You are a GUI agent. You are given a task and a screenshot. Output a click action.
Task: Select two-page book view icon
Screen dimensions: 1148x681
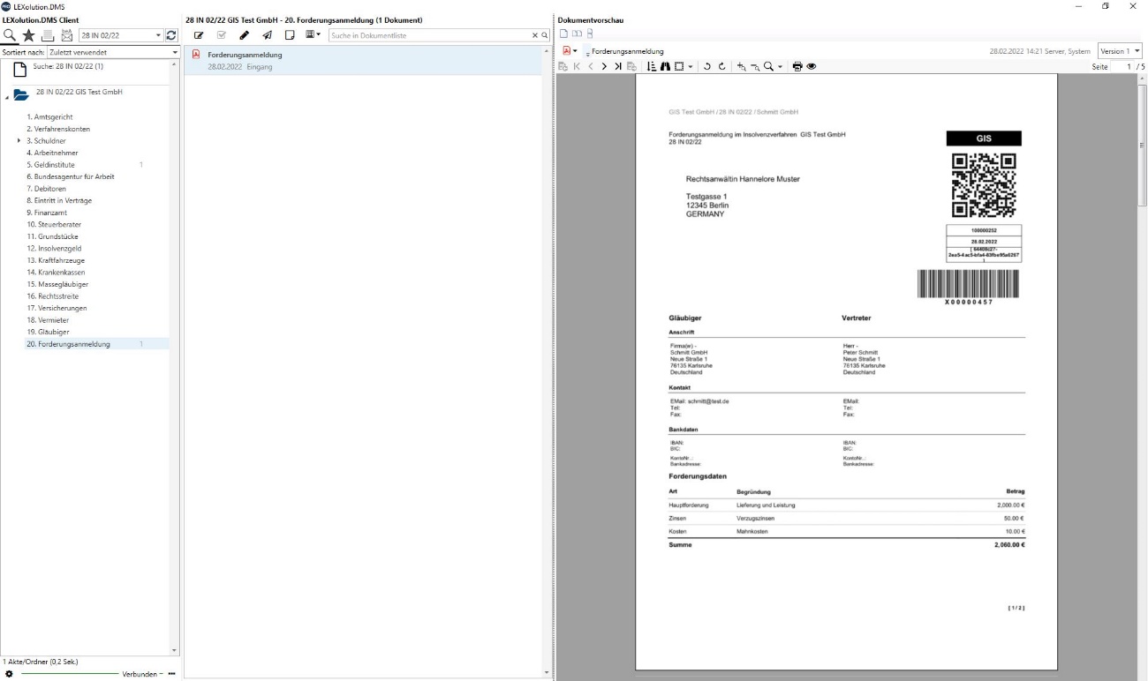click(577, 34)
